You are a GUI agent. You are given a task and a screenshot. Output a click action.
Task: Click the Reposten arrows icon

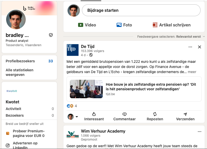[155, 114]
